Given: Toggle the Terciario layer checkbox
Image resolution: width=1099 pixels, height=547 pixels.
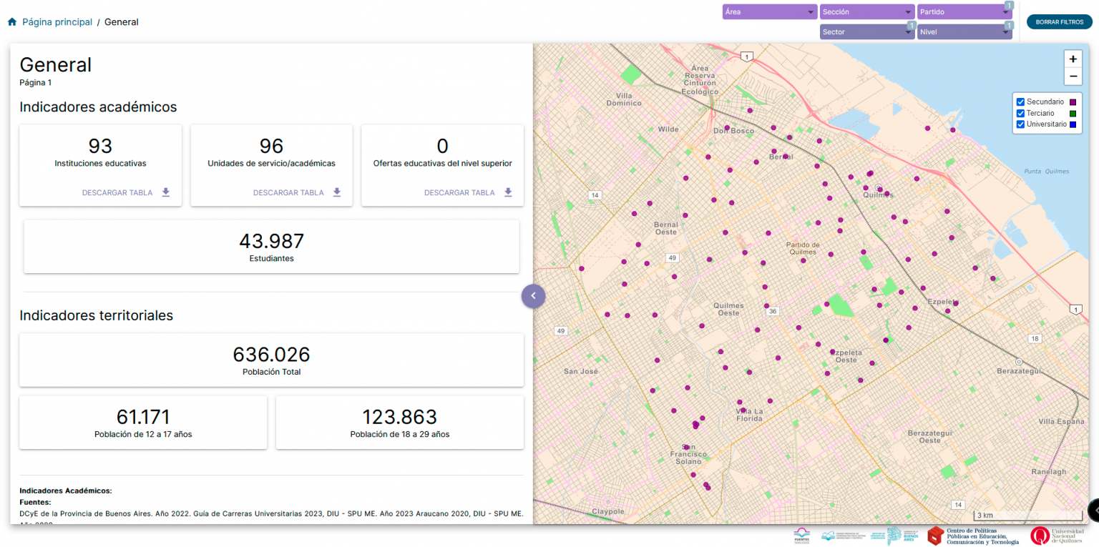Looking at the screenshot, I should [1021, 114].
